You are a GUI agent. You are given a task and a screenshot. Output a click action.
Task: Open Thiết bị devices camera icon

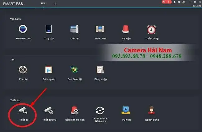(23, 110)
